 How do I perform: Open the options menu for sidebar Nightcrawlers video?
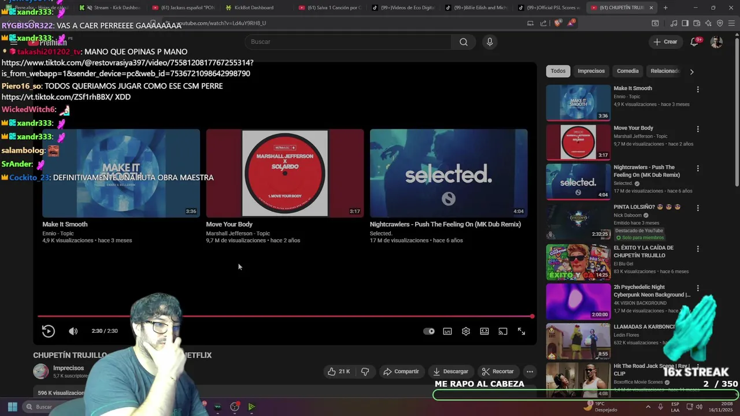(x=698, y=168)
